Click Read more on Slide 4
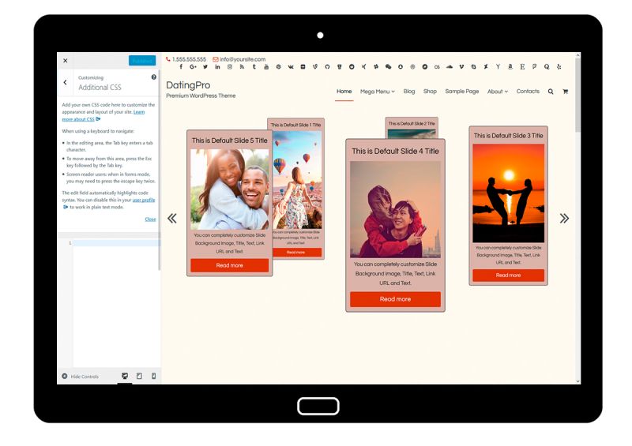632x446 pixels. click(x=395, y=299)
